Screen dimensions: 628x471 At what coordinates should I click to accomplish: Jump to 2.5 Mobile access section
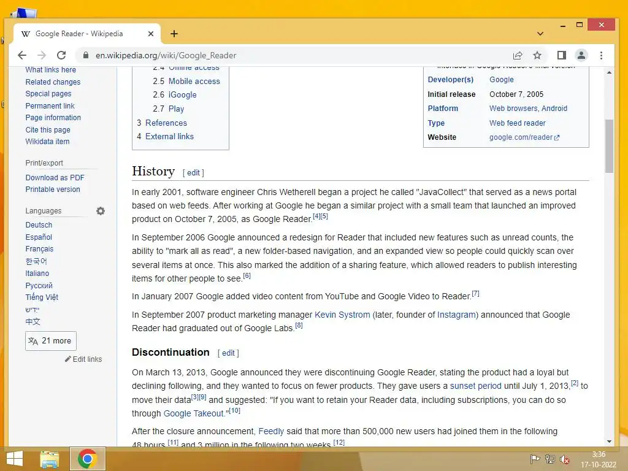click(x=186, y=82)
